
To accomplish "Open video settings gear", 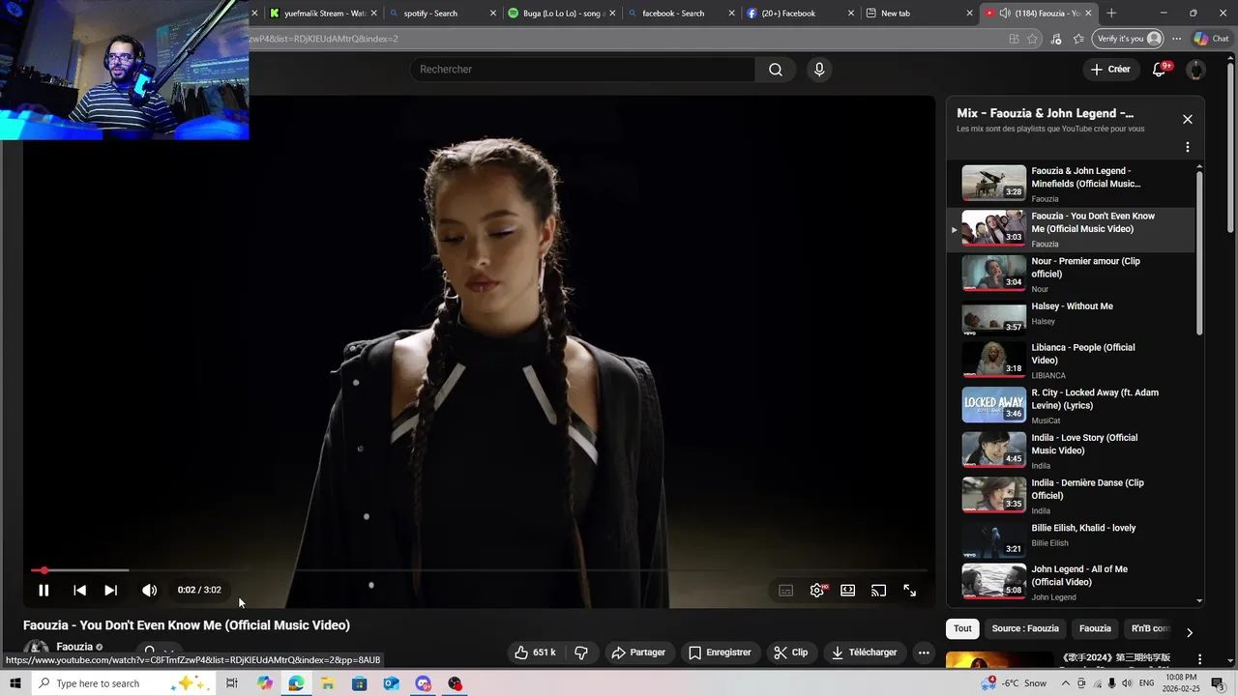I will click(817, 591).
